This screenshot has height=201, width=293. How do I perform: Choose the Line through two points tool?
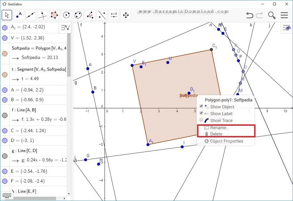(x=31, y=15)
